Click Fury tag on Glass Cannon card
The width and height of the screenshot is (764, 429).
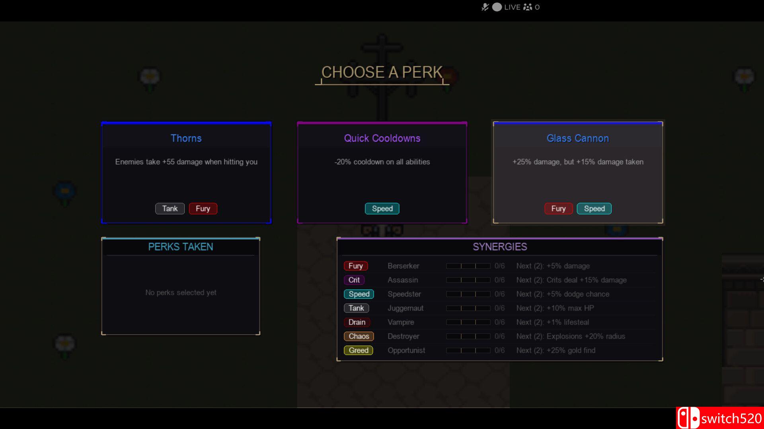(558, 209)
